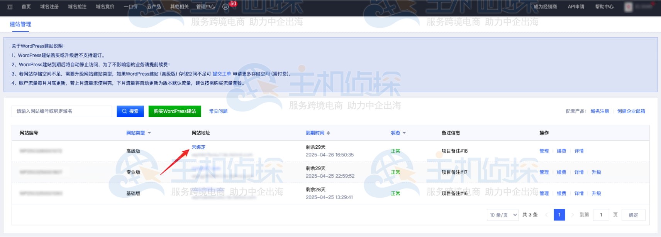
Task: Open 成为经销商 link in top bar
Action: click(545, 7)
